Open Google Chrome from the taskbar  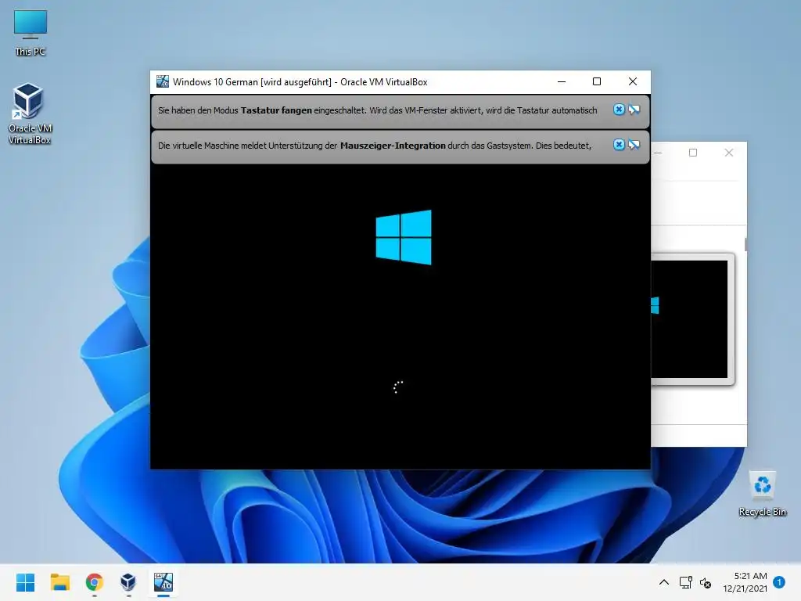click(x=95, y=582)
